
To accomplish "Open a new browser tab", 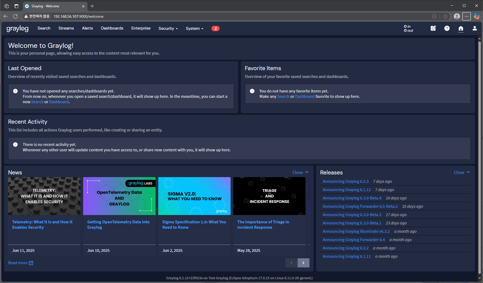I will [92, 6].
